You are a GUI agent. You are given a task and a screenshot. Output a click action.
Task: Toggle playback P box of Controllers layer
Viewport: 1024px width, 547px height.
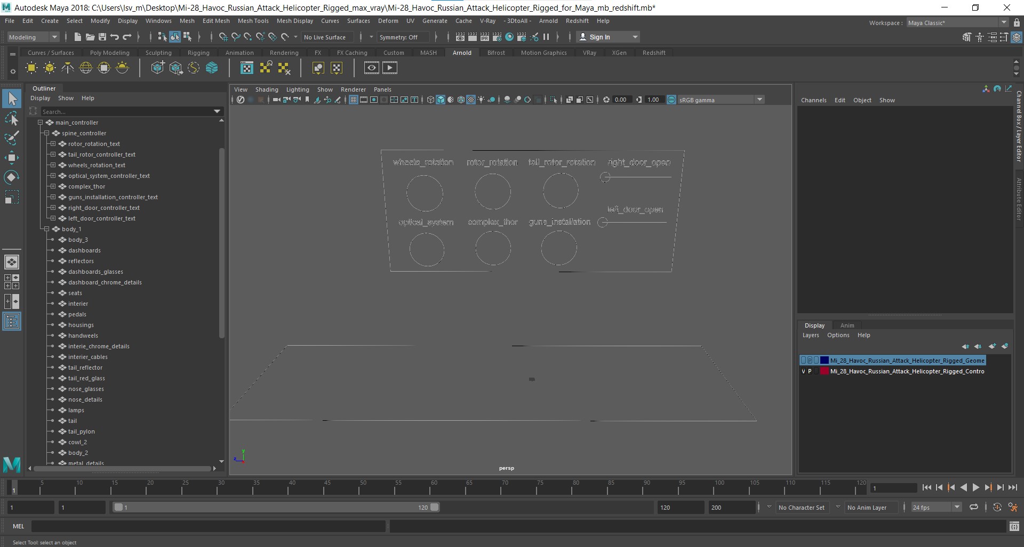tap(810, 371)
